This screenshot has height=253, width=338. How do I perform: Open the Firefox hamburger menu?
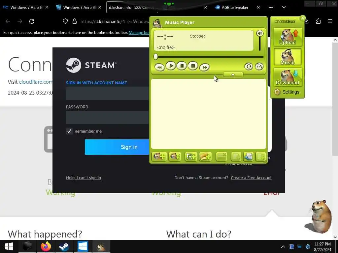point(330,21)
